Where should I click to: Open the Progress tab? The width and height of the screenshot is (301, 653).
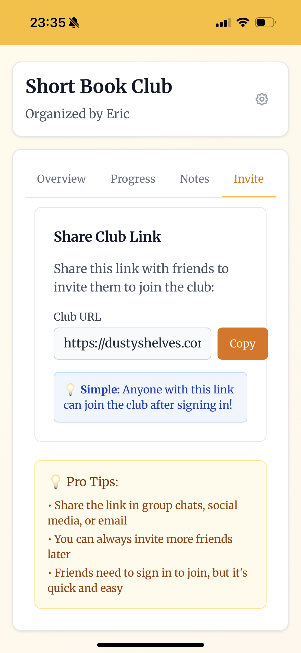(x=133, y=179)
